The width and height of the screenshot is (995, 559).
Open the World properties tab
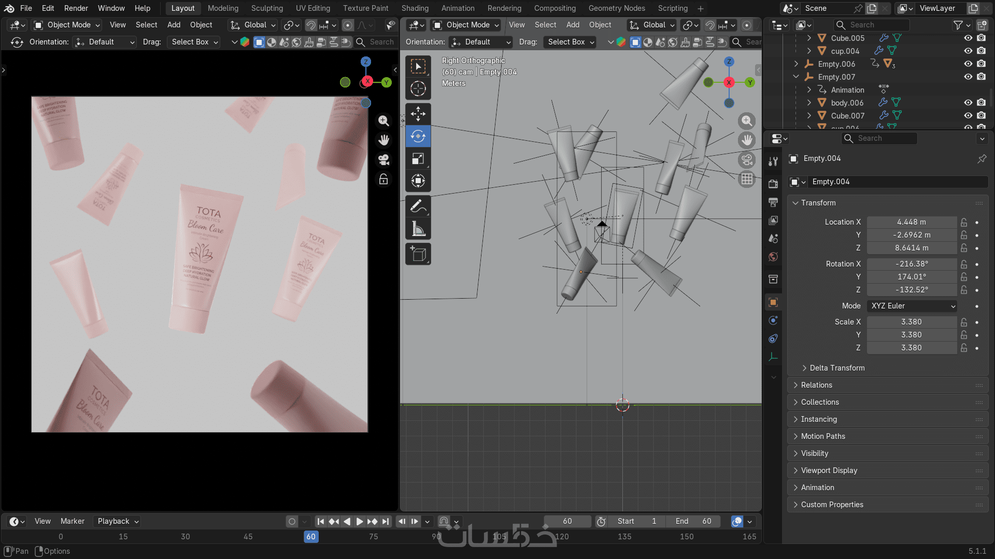773,257
